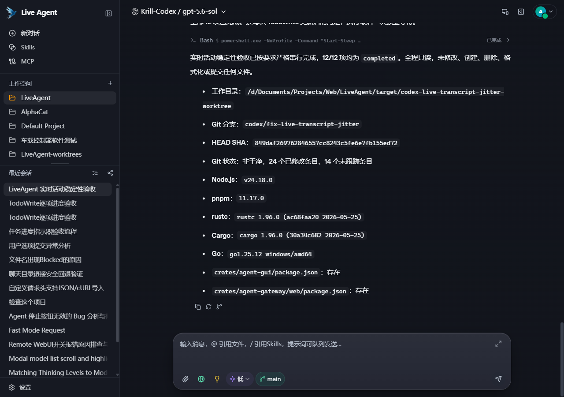The width and height of the screenshot is (564, 397).
Task: Open the MCP page
Action: click(x=59, y=61)
